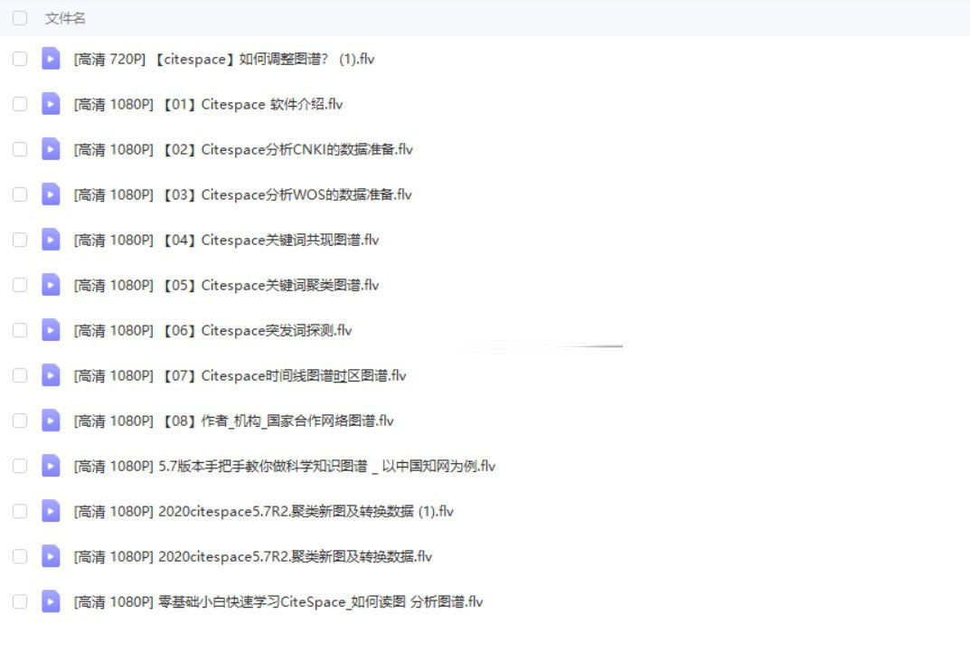Click video icon of 【08】作者_机构_国家合作网络图谱.flv

51,421
